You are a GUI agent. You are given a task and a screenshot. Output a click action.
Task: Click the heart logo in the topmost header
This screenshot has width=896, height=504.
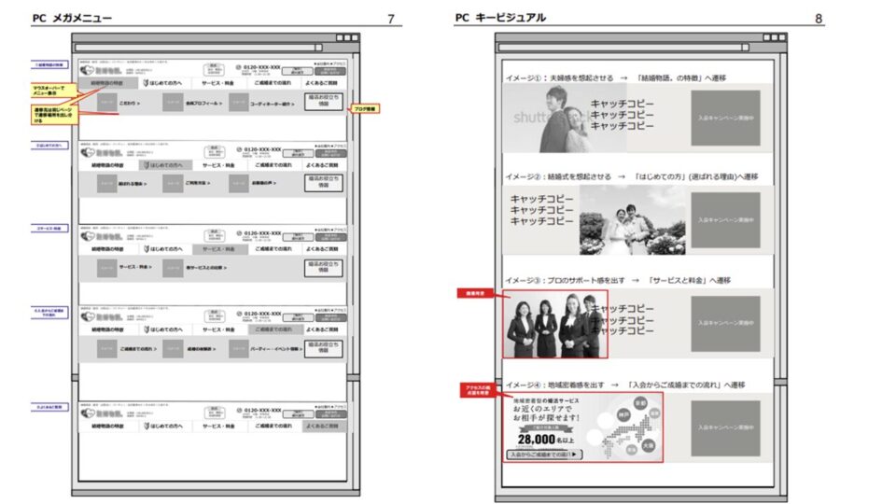point(88,70)
